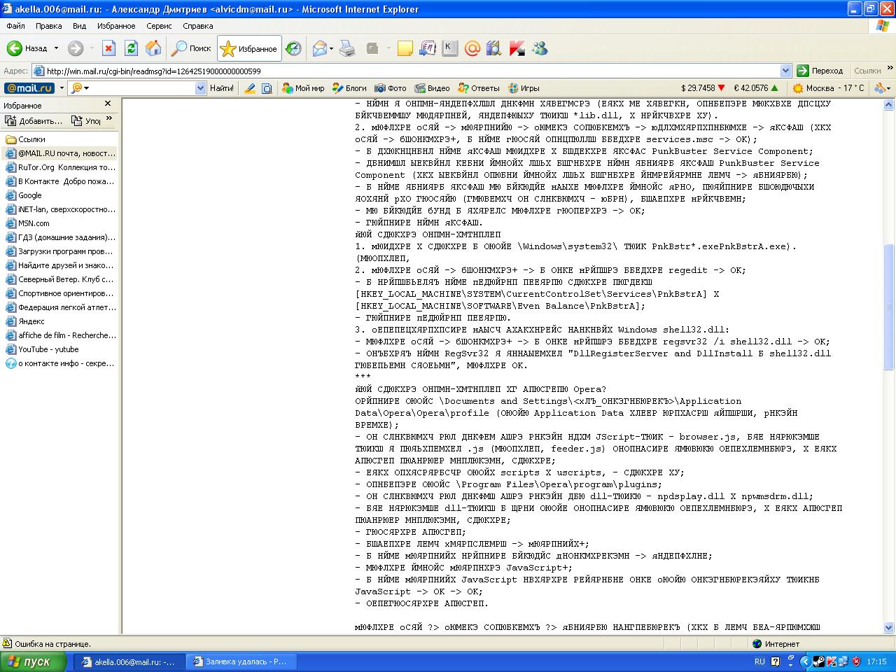Click the Kaspersky red K toolbar icon
896x672 pixels.
[517, 48]
